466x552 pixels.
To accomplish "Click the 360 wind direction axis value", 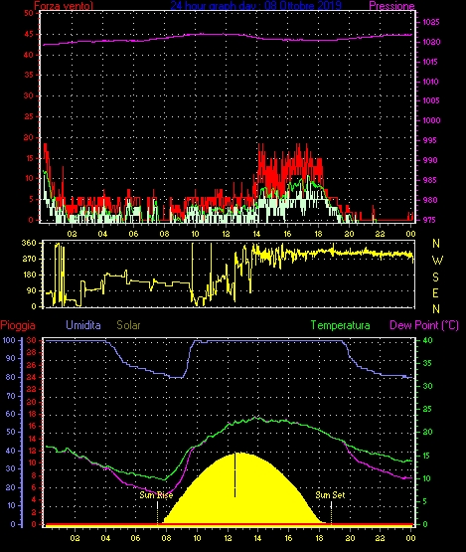I will 29,243.
